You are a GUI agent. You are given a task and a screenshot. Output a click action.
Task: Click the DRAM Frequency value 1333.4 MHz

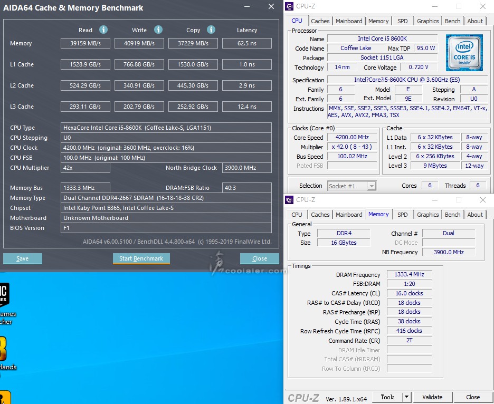click(x=409, y=275)
